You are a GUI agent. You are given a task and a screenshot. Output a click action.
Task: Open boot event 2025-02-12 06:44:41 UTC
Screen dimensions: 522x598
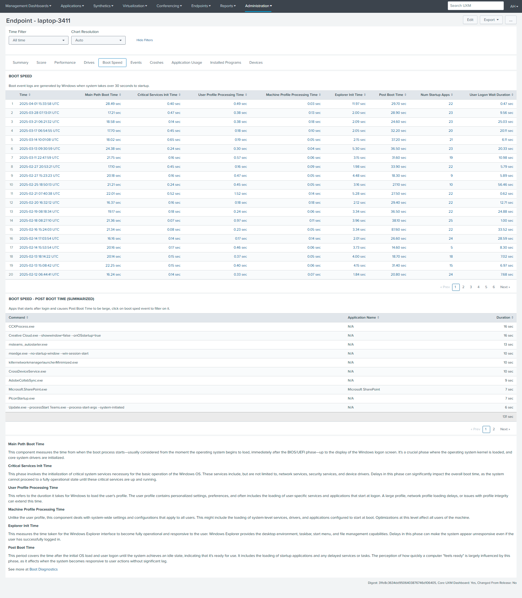click(x=39, y=274)
